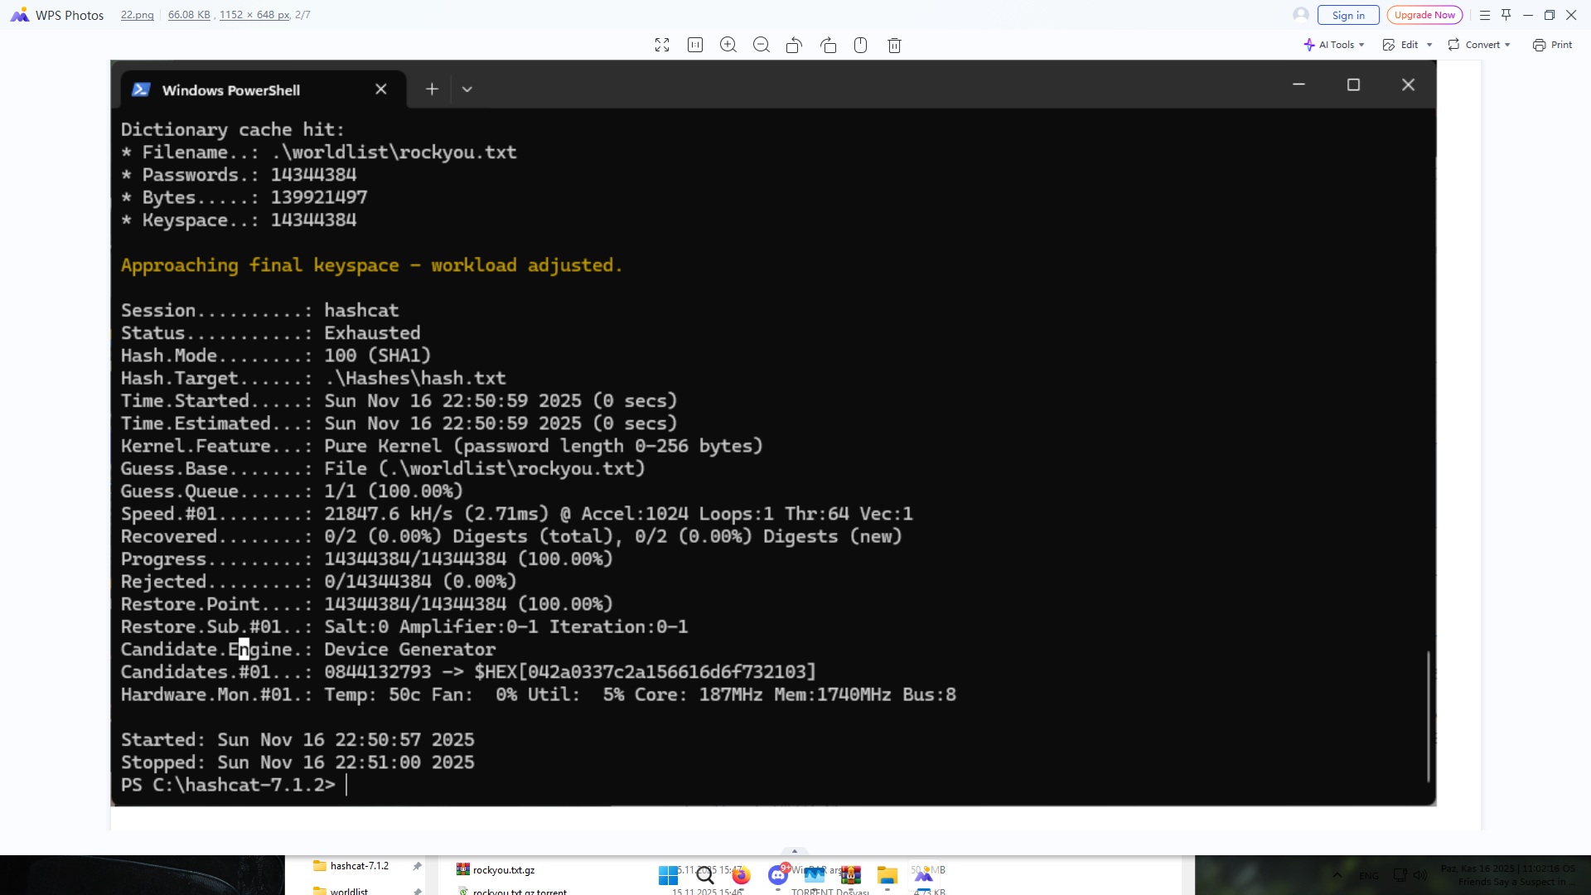Click the volume icon in system tray
This screenshot has height=895, width=1591.
(x=1420, y=875)
